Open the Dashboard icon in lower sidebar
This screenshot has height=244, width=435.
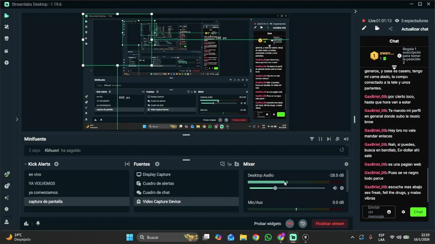pos(6,174)
